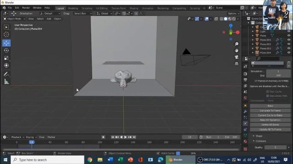Open the Object Mode dropdown
This screenshot has width=293, height=164.
tap(14, 19)
